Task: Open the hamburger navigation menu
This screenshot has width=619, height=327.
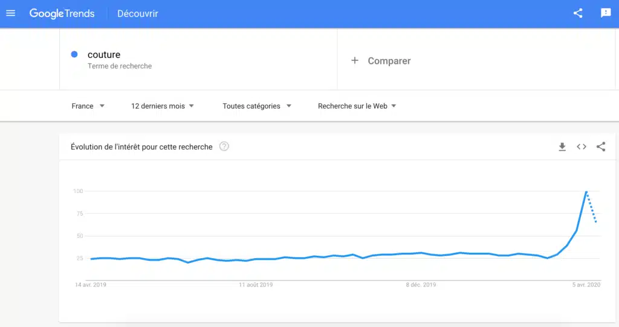Action: click(11, 13)
